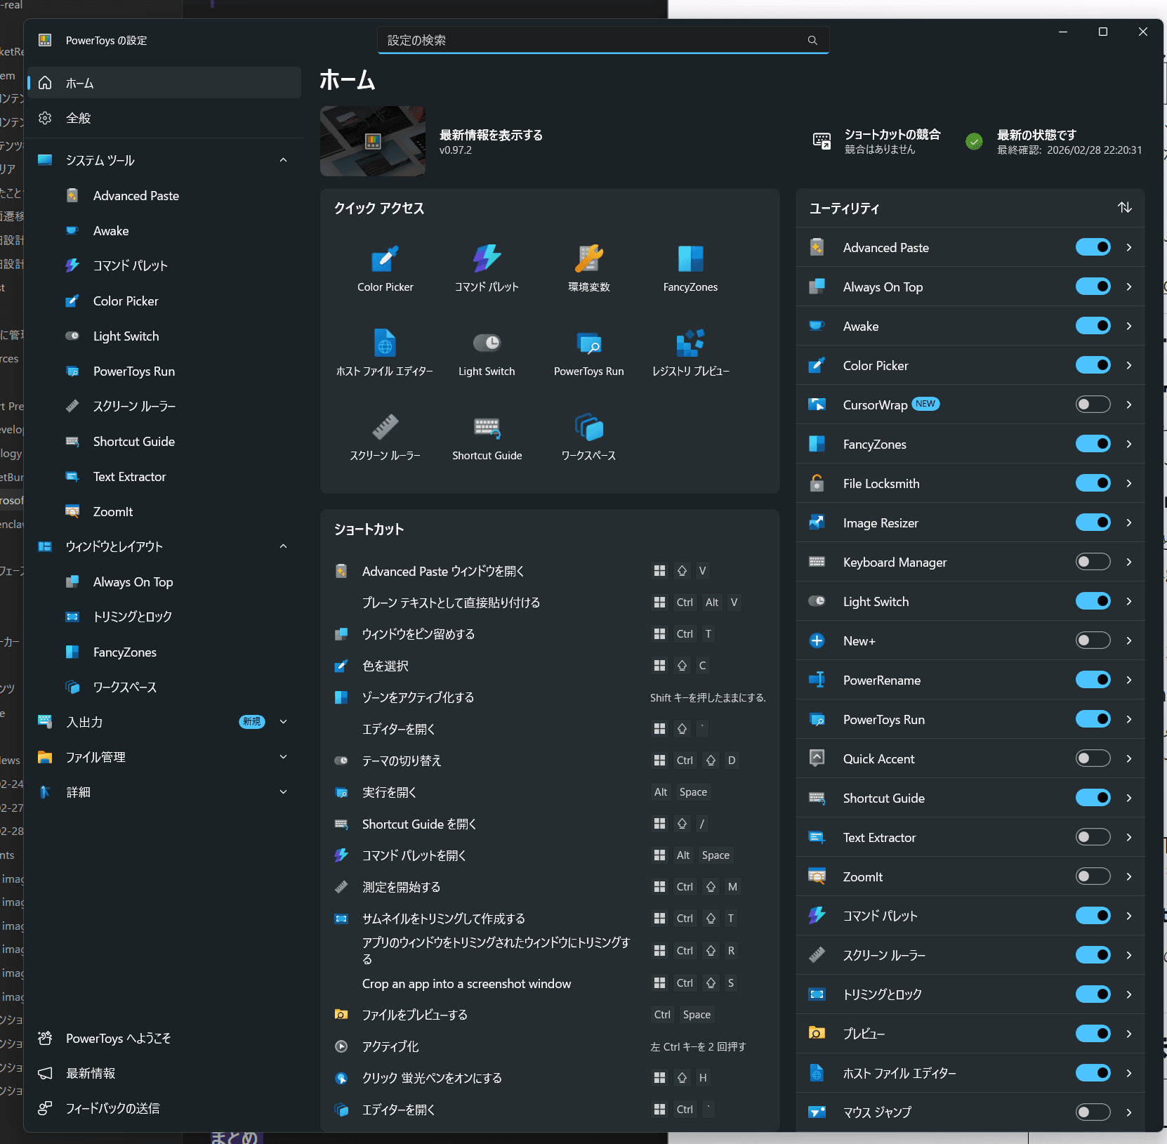Click the レジストリ プレビュー icon
This screenshot has height=1144, width=1167.
click(x=690, y=352)
